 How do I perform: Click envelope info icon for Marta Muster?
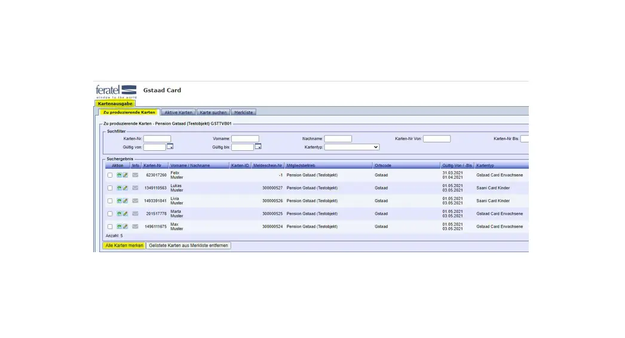(x=135, y=213)
